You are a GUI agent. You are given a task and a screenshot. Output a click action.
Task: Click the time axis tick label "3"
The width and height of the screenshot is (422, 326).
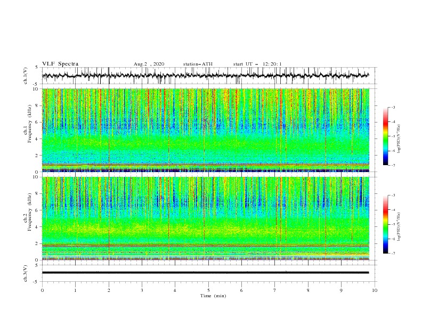tap(142, 290)
